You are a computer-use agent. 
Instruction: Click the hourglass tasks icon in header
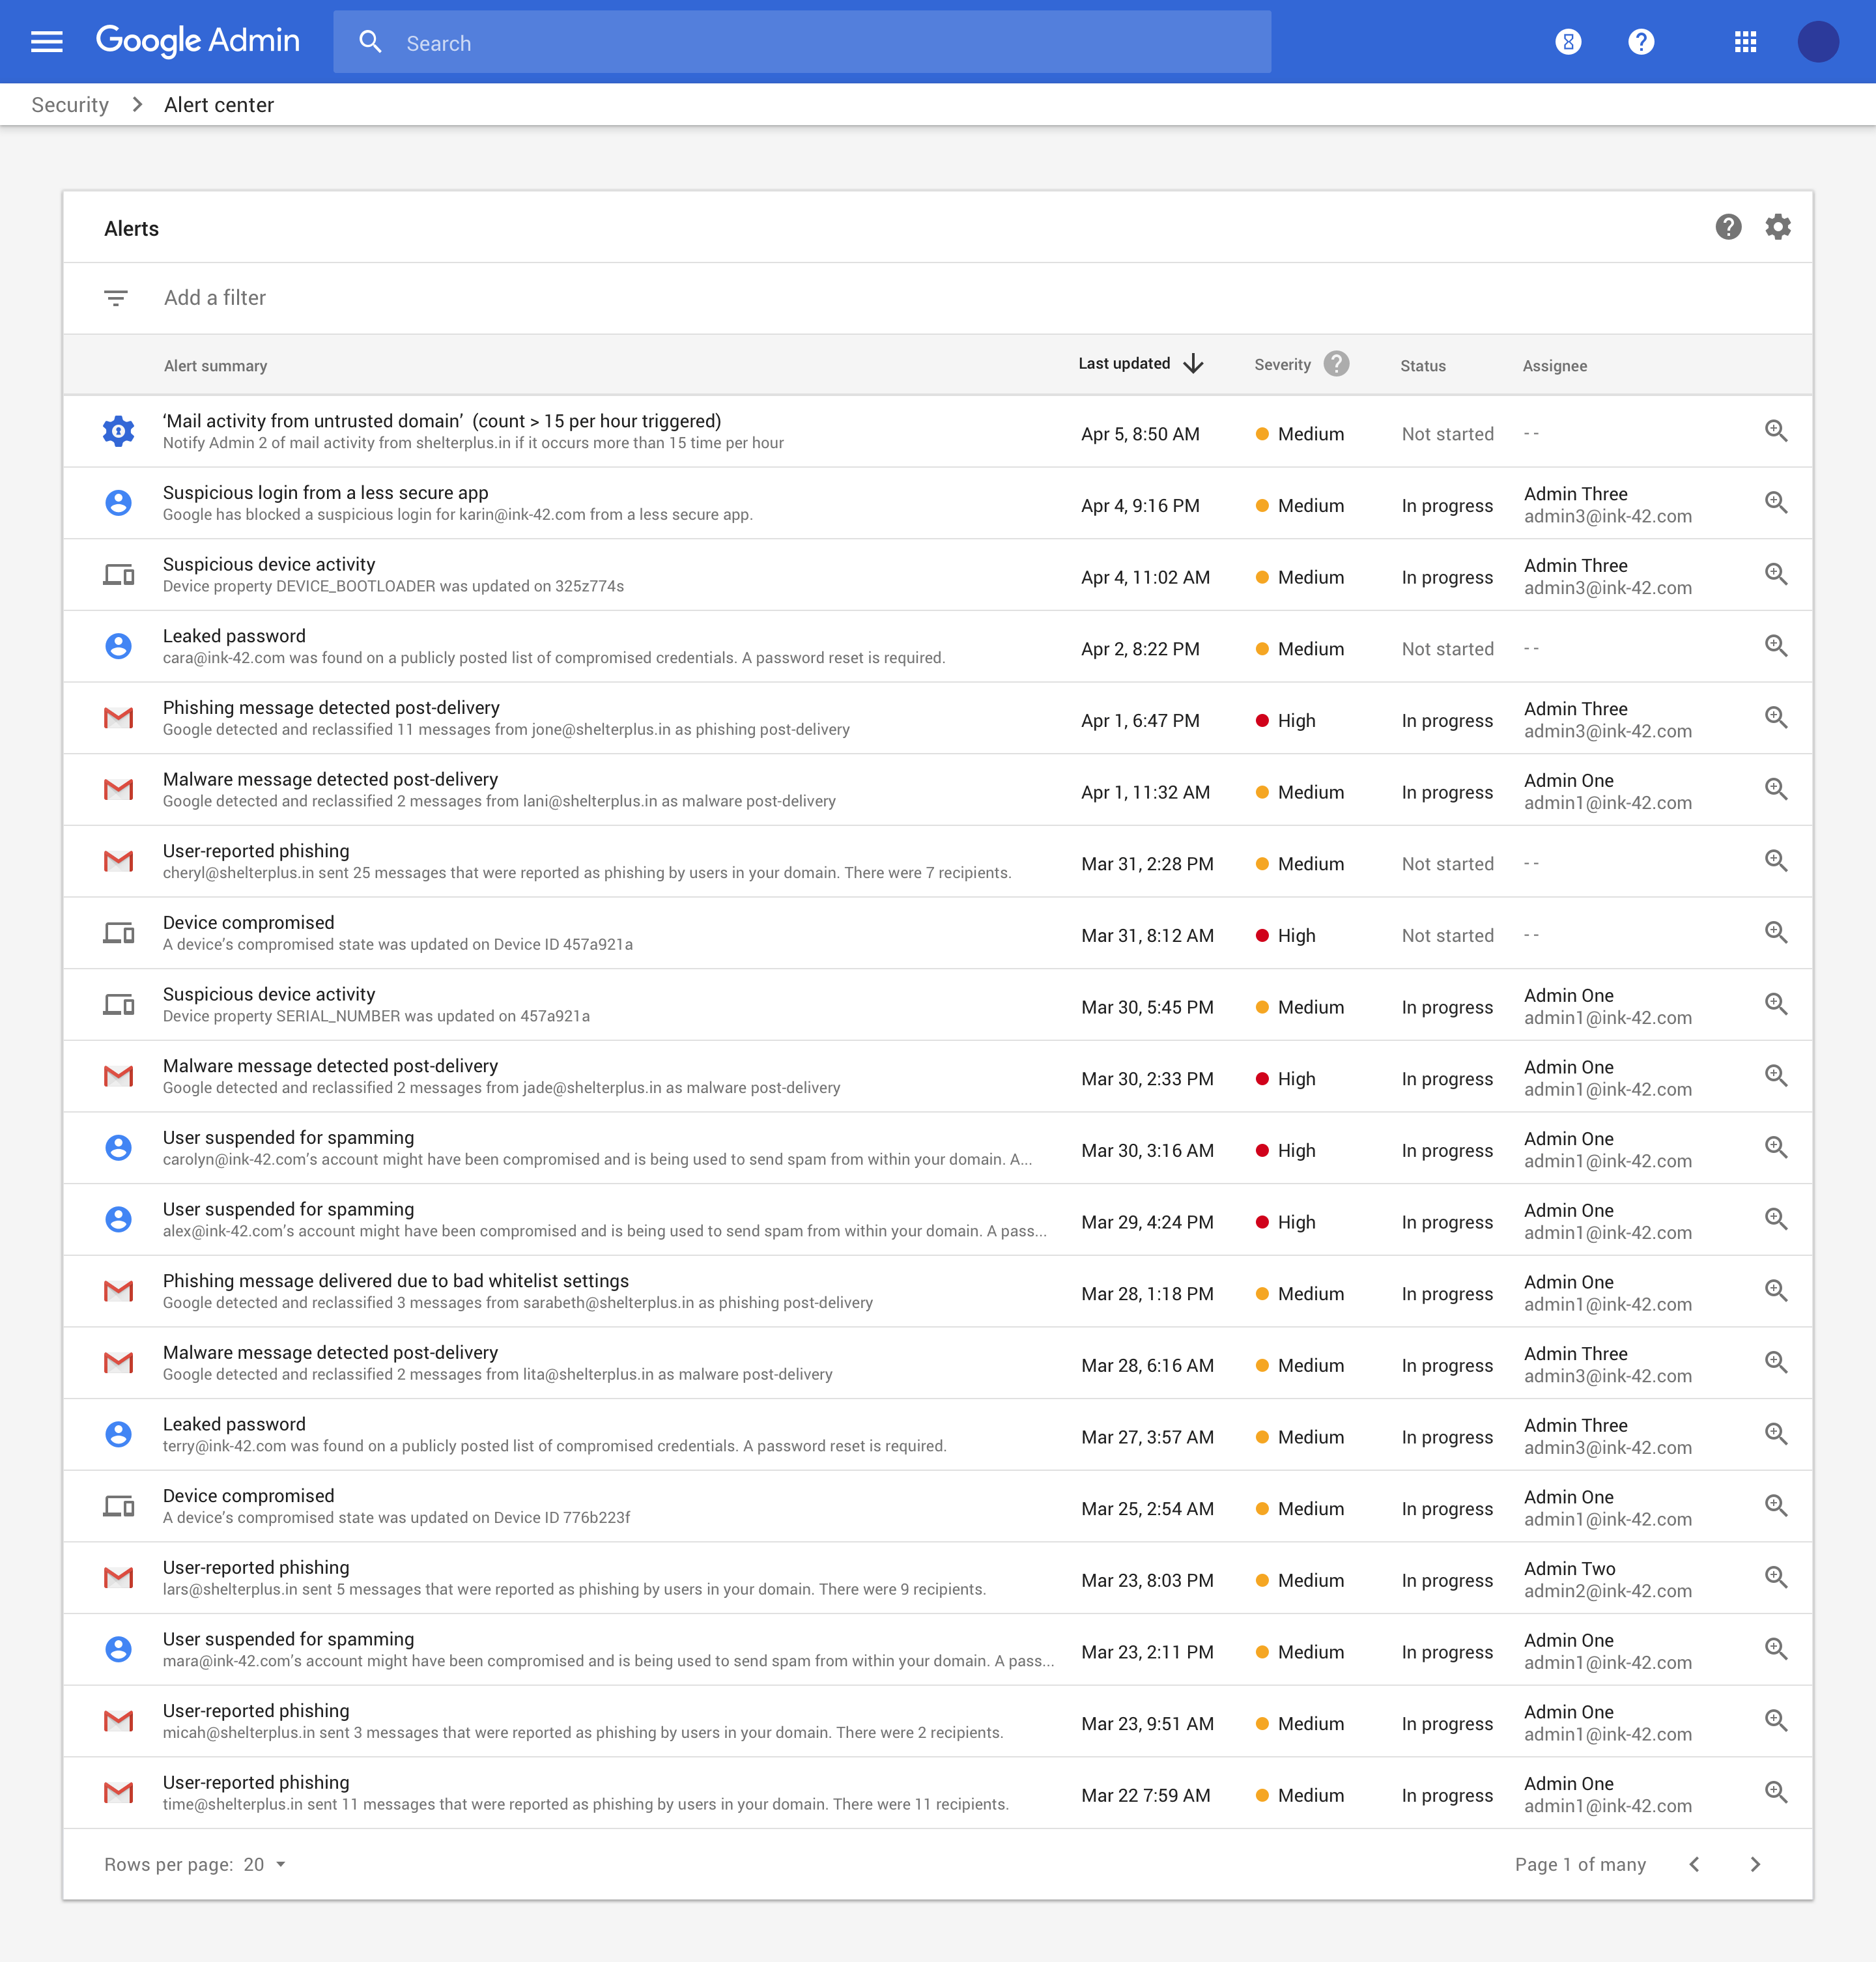point(1568,42)
